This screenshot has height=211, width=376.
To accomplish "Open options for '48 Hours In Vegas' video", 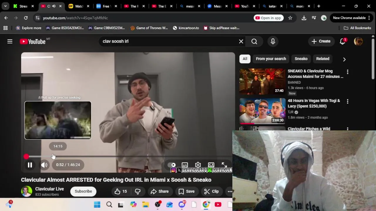I will 348,101.
